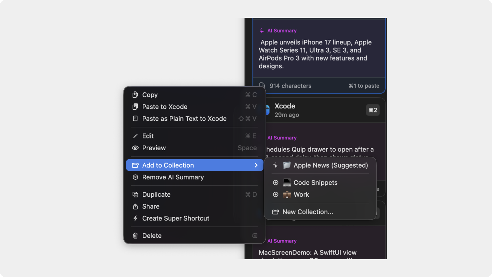Click the Paste as Plain Text document icon

[x=135, y=118]
